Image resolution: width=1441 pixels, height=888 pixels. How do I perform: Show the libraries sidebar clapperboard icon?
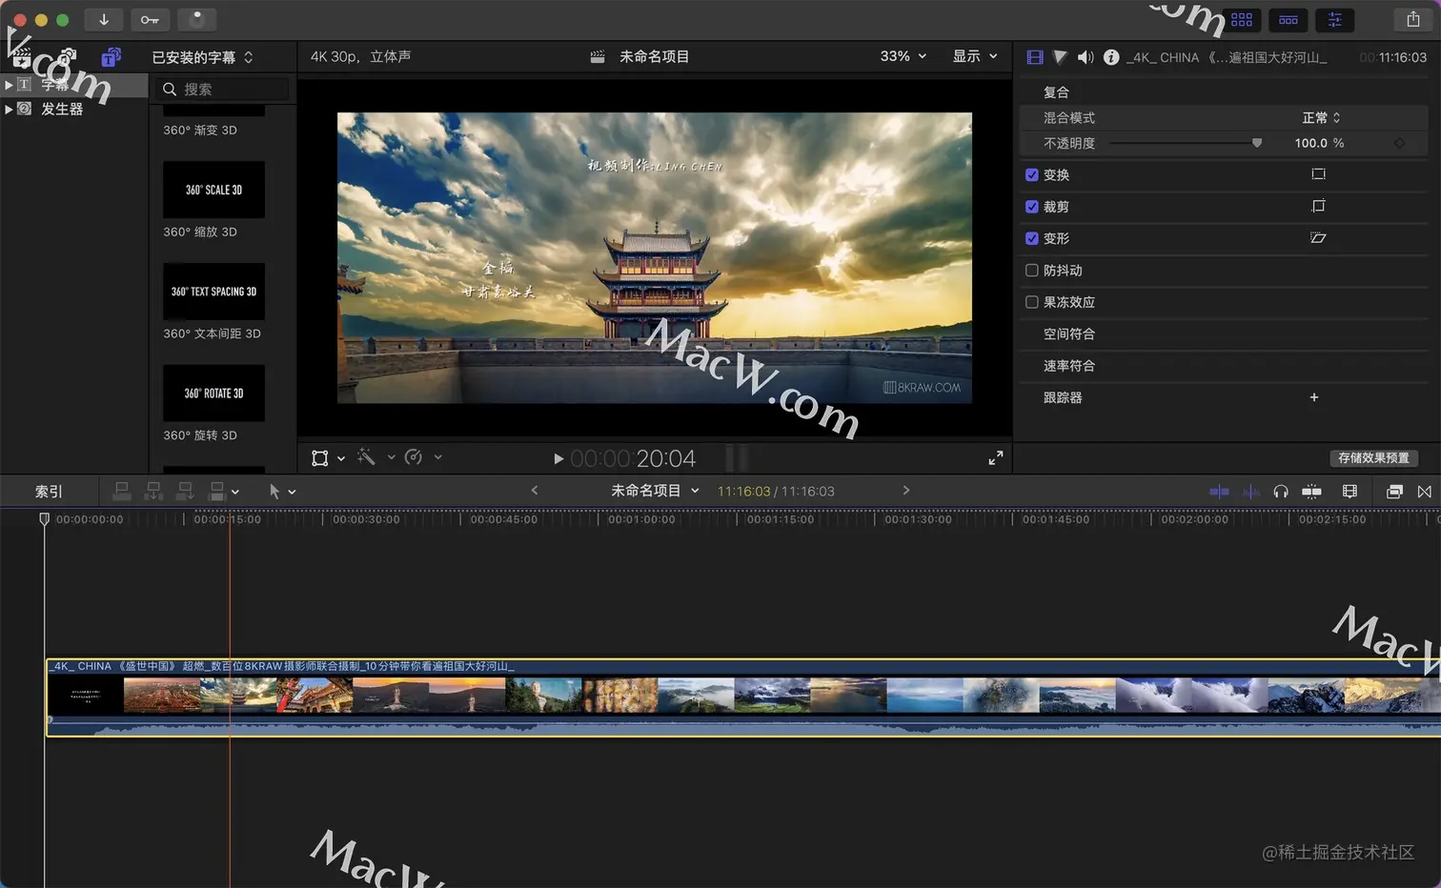(x=21, y=58)
